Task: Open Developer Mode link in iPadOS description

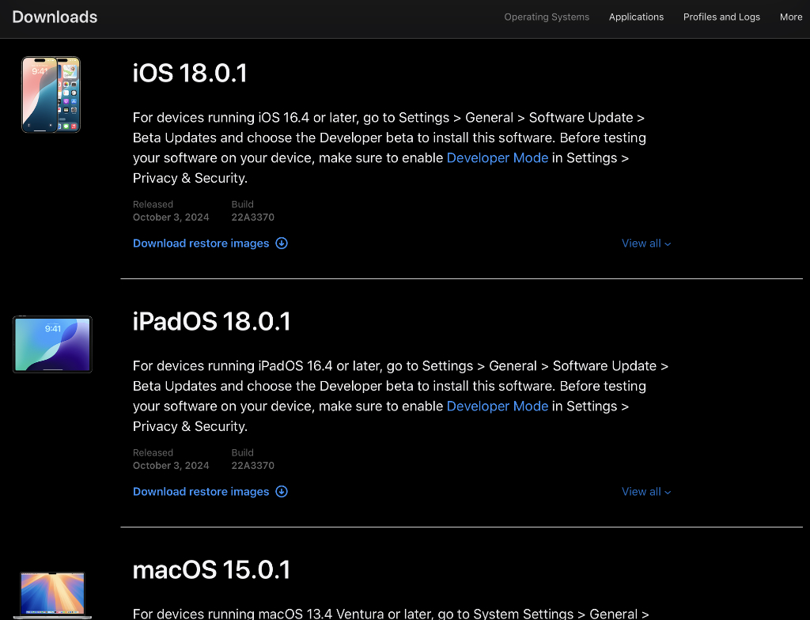Action: point(497,406)
